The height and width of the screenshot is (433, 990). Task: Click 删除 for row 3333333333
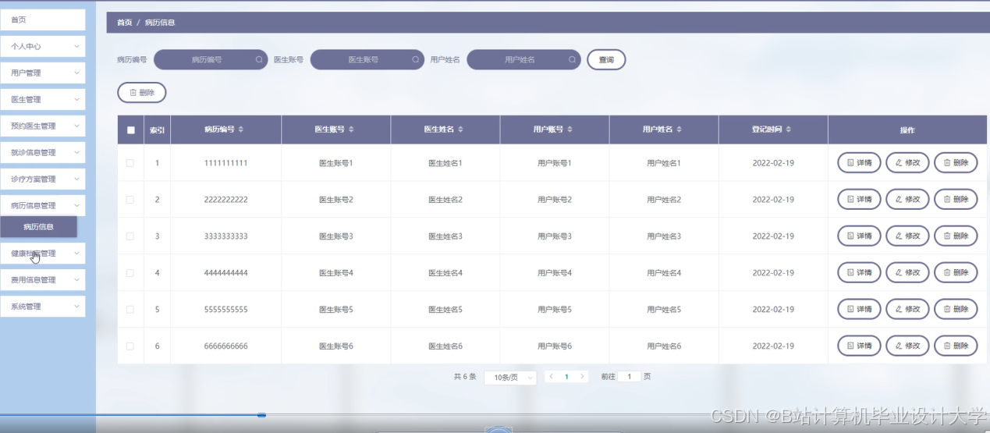[x=956, y=236]
